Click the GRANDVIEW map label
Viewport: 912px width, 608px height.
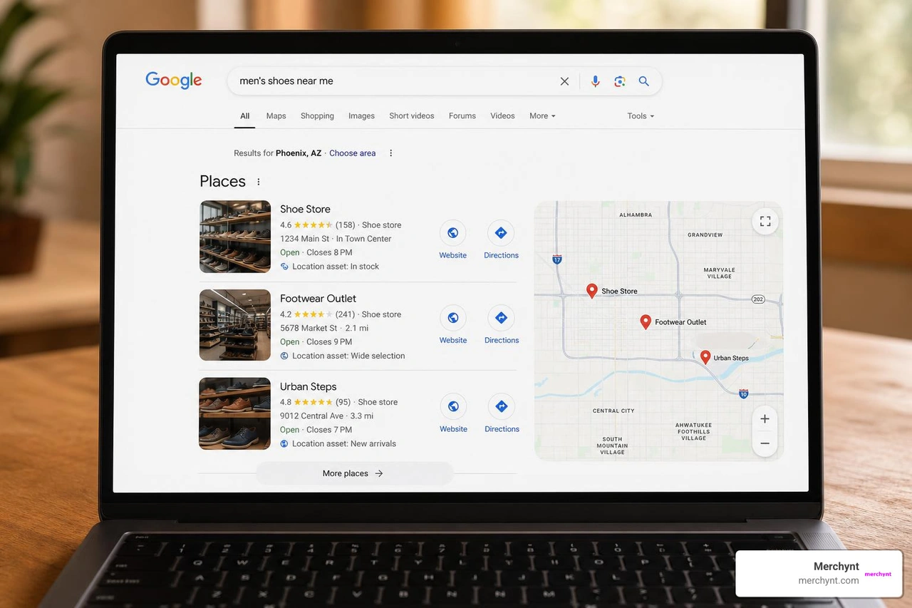coord(705,235)
